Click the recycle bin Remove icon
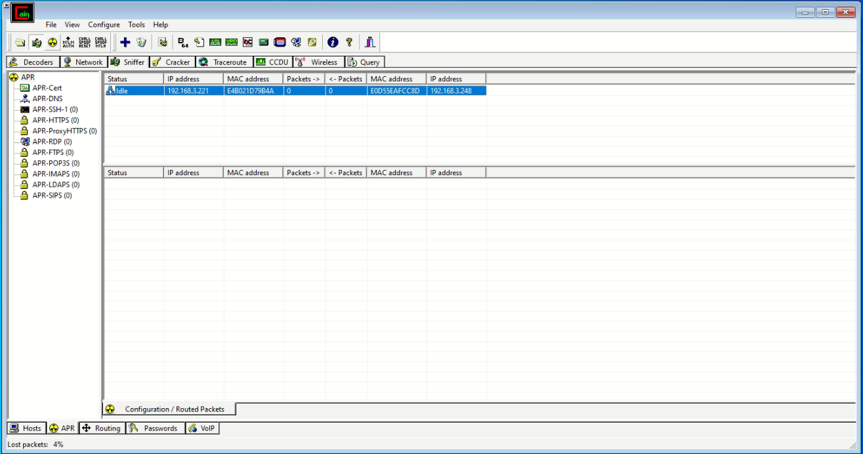The width and height of the screenshot is (863, 454). point(141,43)
